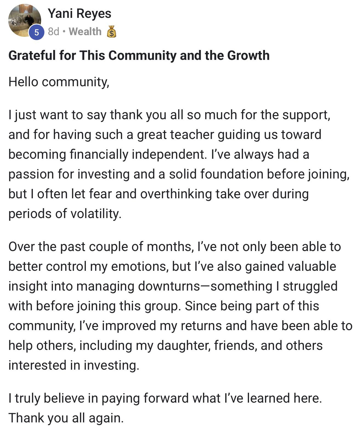
Task: Click the money bag emoji icon
Action: [111, 32]
